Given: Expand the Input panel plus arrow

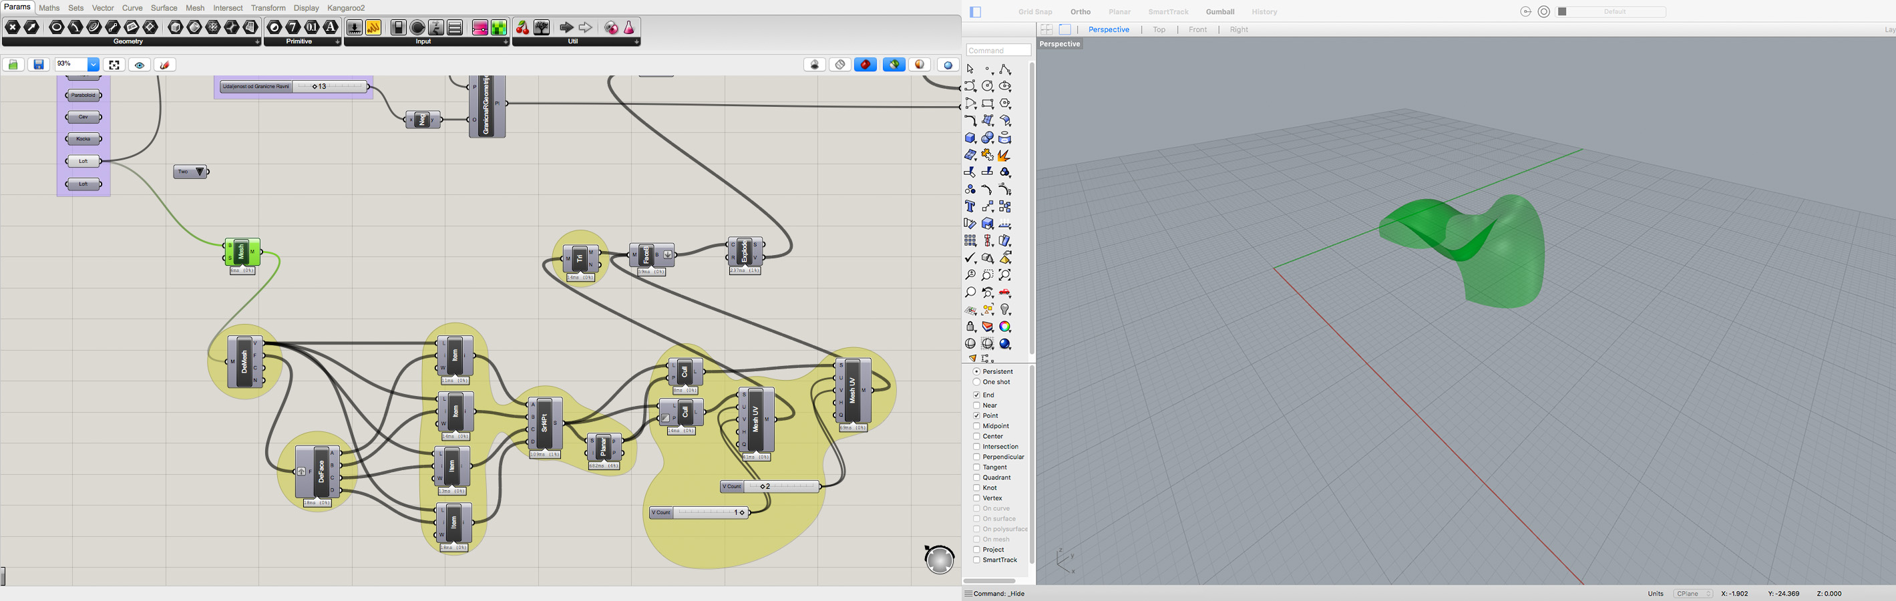Looking at the screenshot, I should pyautogui.click(x=506, y=42).
